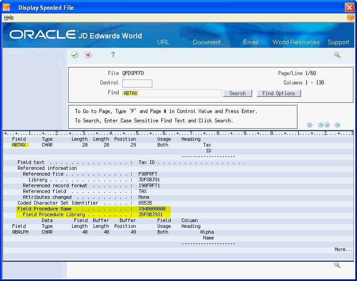Open the Support menu item
The width and height of the screenshot is (357, 281).
338,42
